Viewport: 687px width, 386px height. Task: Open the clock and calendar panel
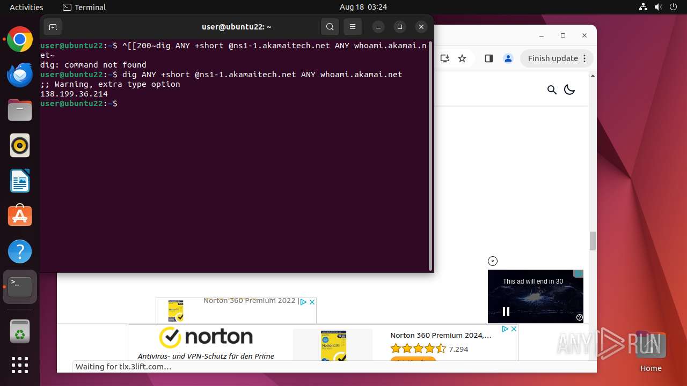pos(363,7)
